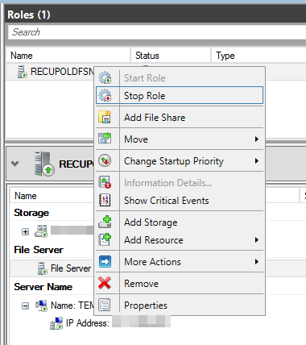Screen dimensions: 306x345
Task: Click the File Server resource icon
Action: (x=43, y=268)
